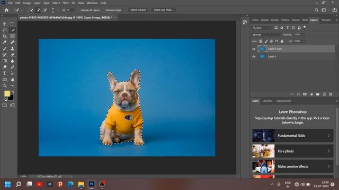The height and width of the screenshot is (190, 339).
Task: Open the History panel icon
Action: point(245,22)
